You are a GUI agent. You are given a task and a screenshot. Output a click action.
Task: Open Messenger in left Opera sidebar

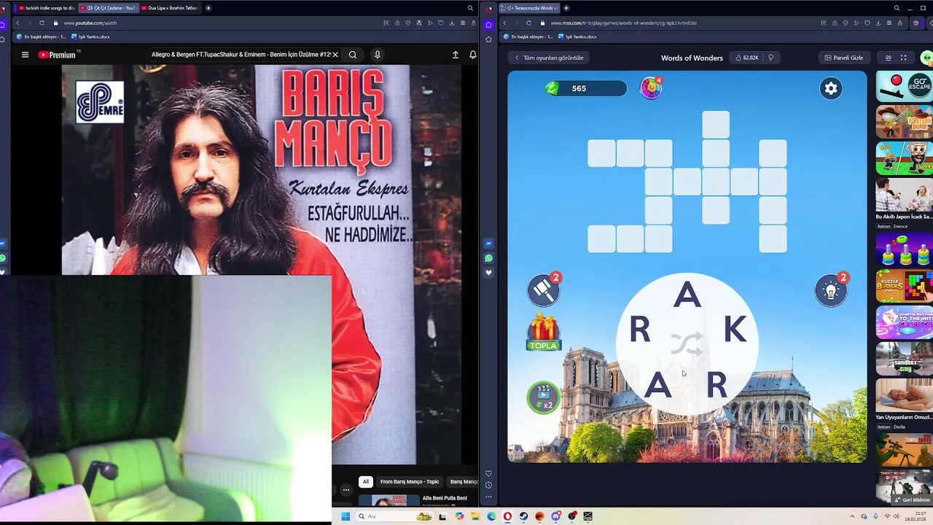click(x=3, y=244)
